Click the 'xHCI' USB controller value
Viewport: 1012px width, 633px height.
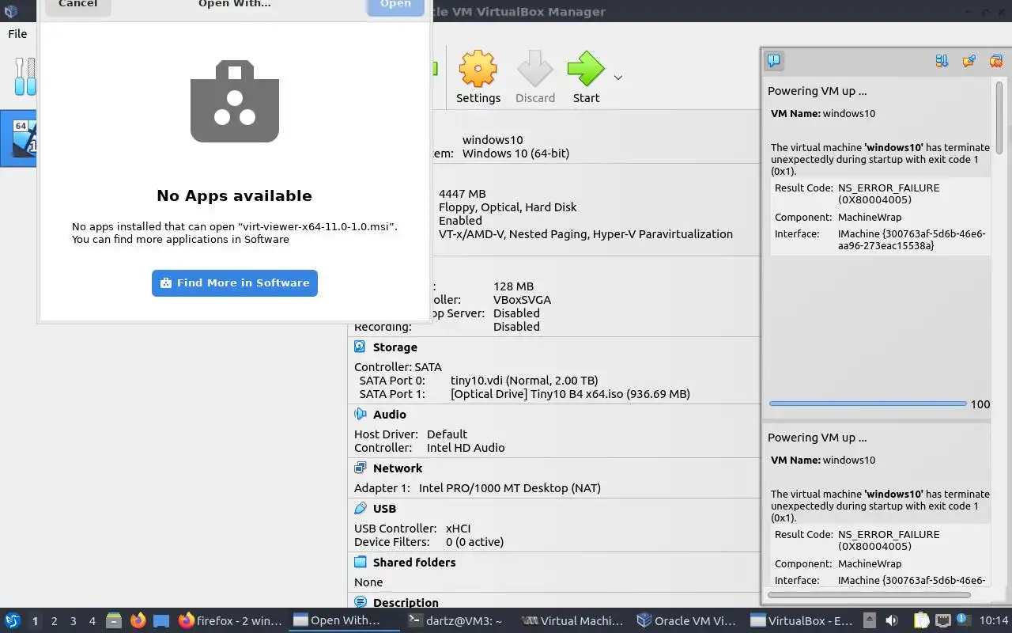[459, 528]
